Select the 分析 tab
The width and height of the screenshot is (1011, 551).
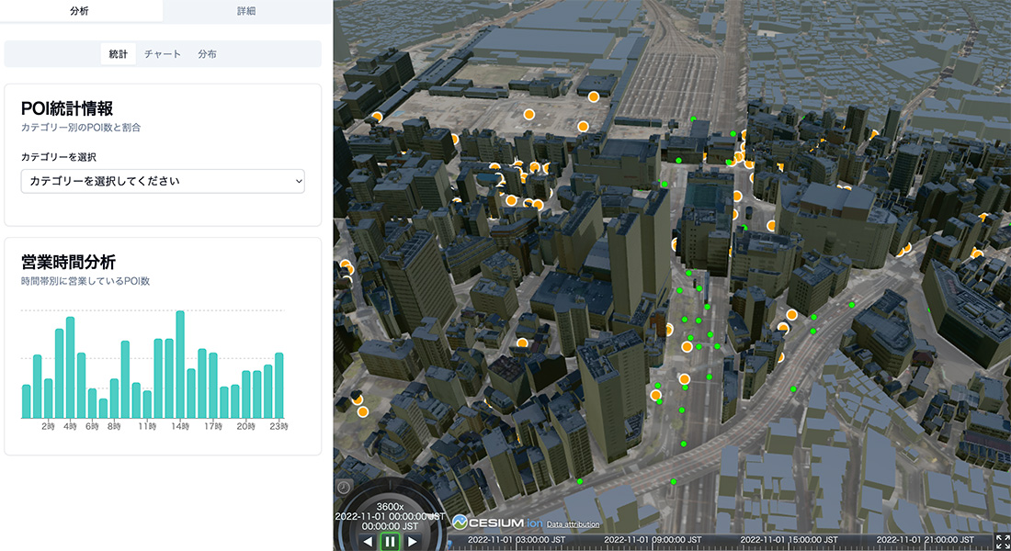point(81,11)
